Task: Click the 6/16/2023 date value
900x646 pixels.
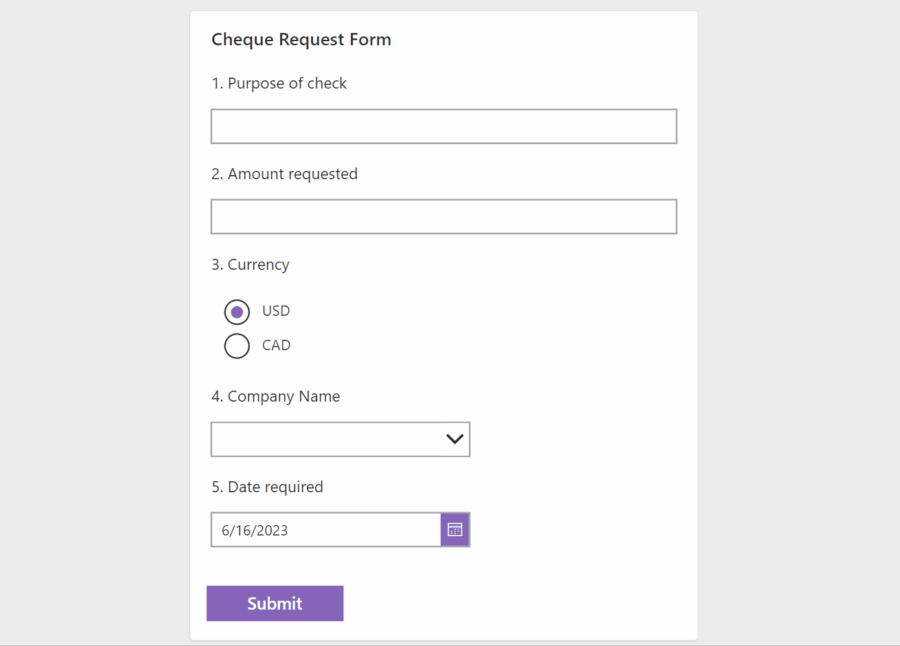Action: [255, 531]
